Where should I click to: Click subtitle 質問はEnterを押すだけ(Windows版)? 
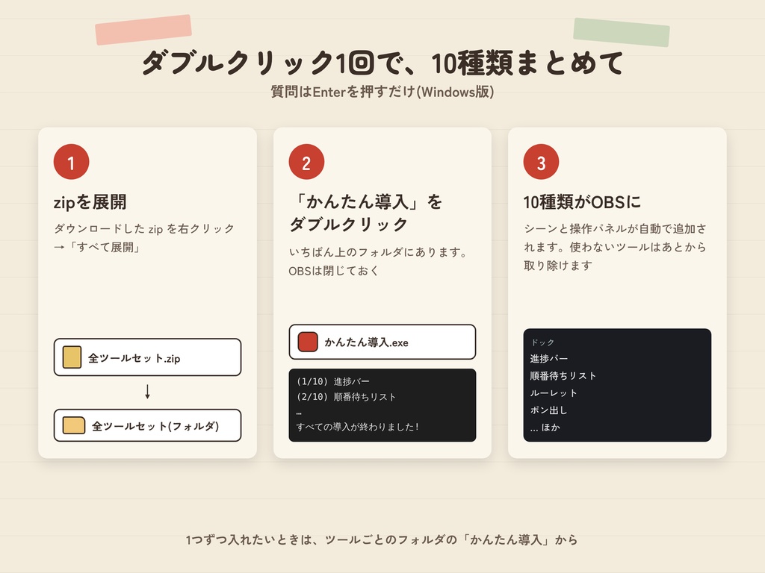[382, 92]
